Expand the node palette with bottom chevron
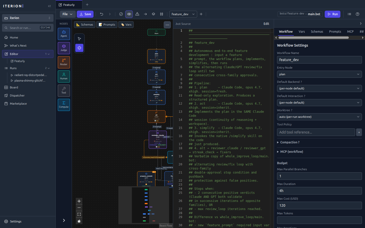 point(64,220)
